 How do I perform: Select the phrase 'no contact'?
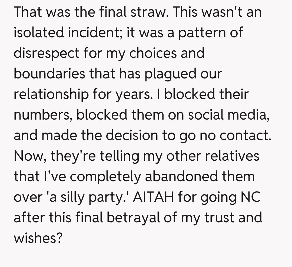pyautogui.click(x=235, y=135)
